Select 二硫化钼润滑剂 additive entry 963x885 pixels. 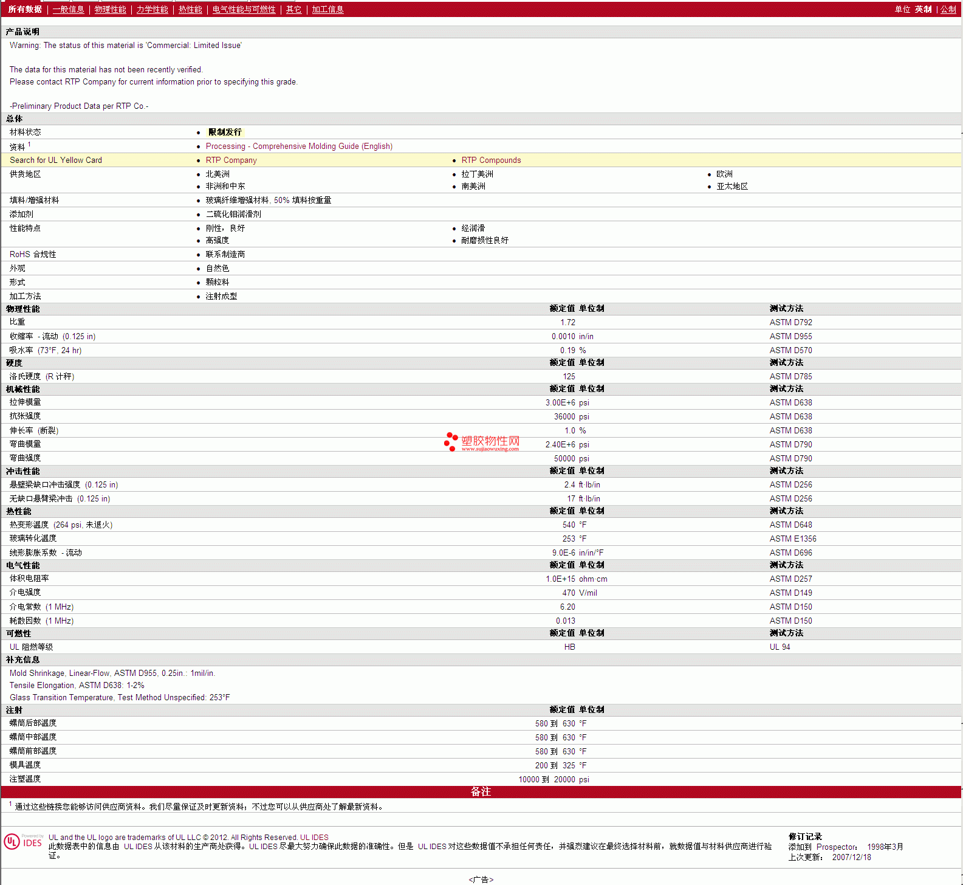233,214
